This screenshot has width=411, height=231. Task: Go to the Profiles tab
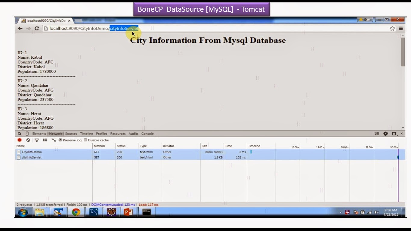101,134
